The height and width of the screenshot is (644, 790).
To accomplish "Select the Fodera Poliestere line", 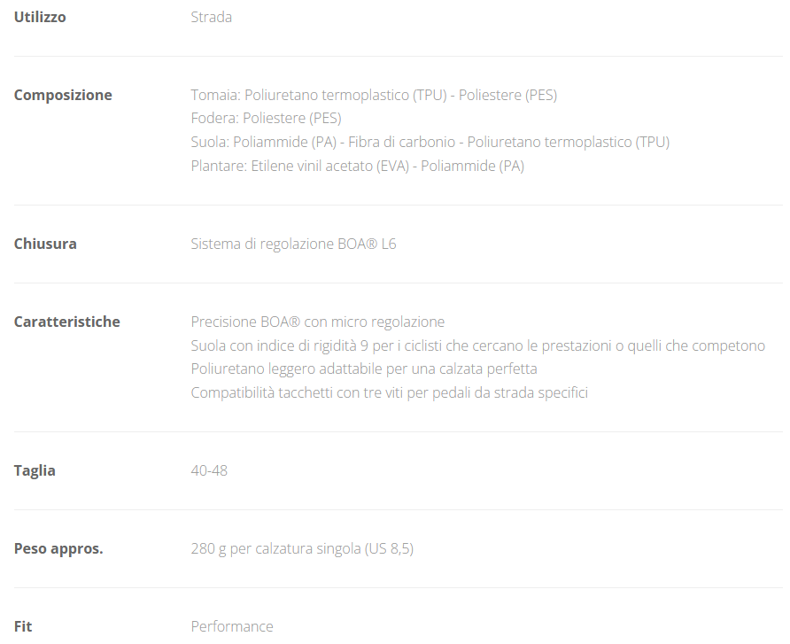I will [x=266, y=118].
